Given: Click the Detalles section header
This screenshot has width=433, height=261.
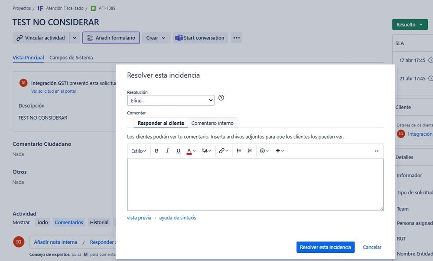Looking at the screenshot, I should 404,157.
